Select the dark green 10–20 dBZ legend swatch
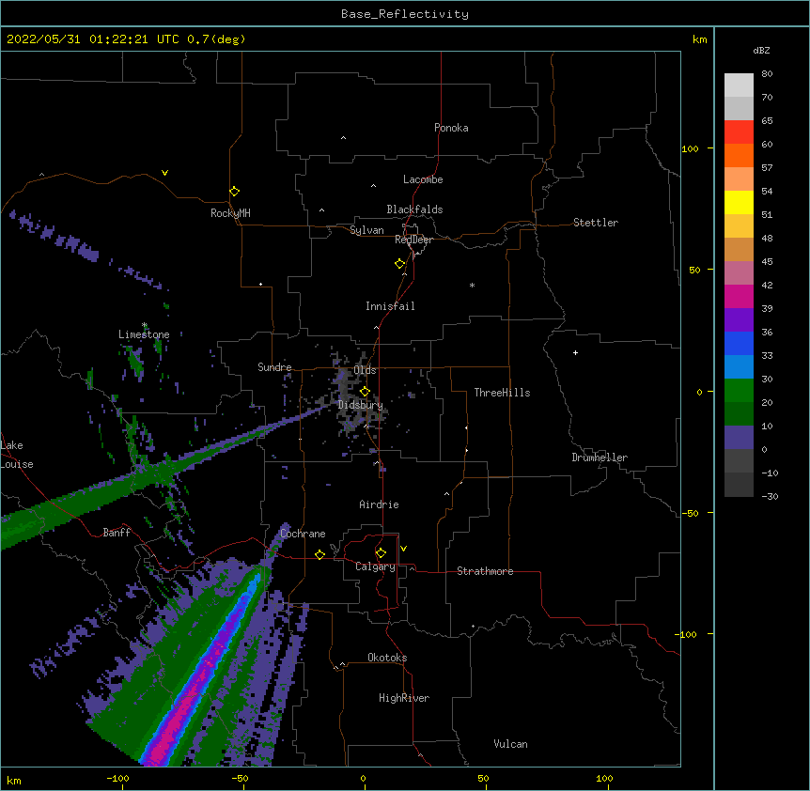Screen dimensions: 810x791 (x=739, y=413)
